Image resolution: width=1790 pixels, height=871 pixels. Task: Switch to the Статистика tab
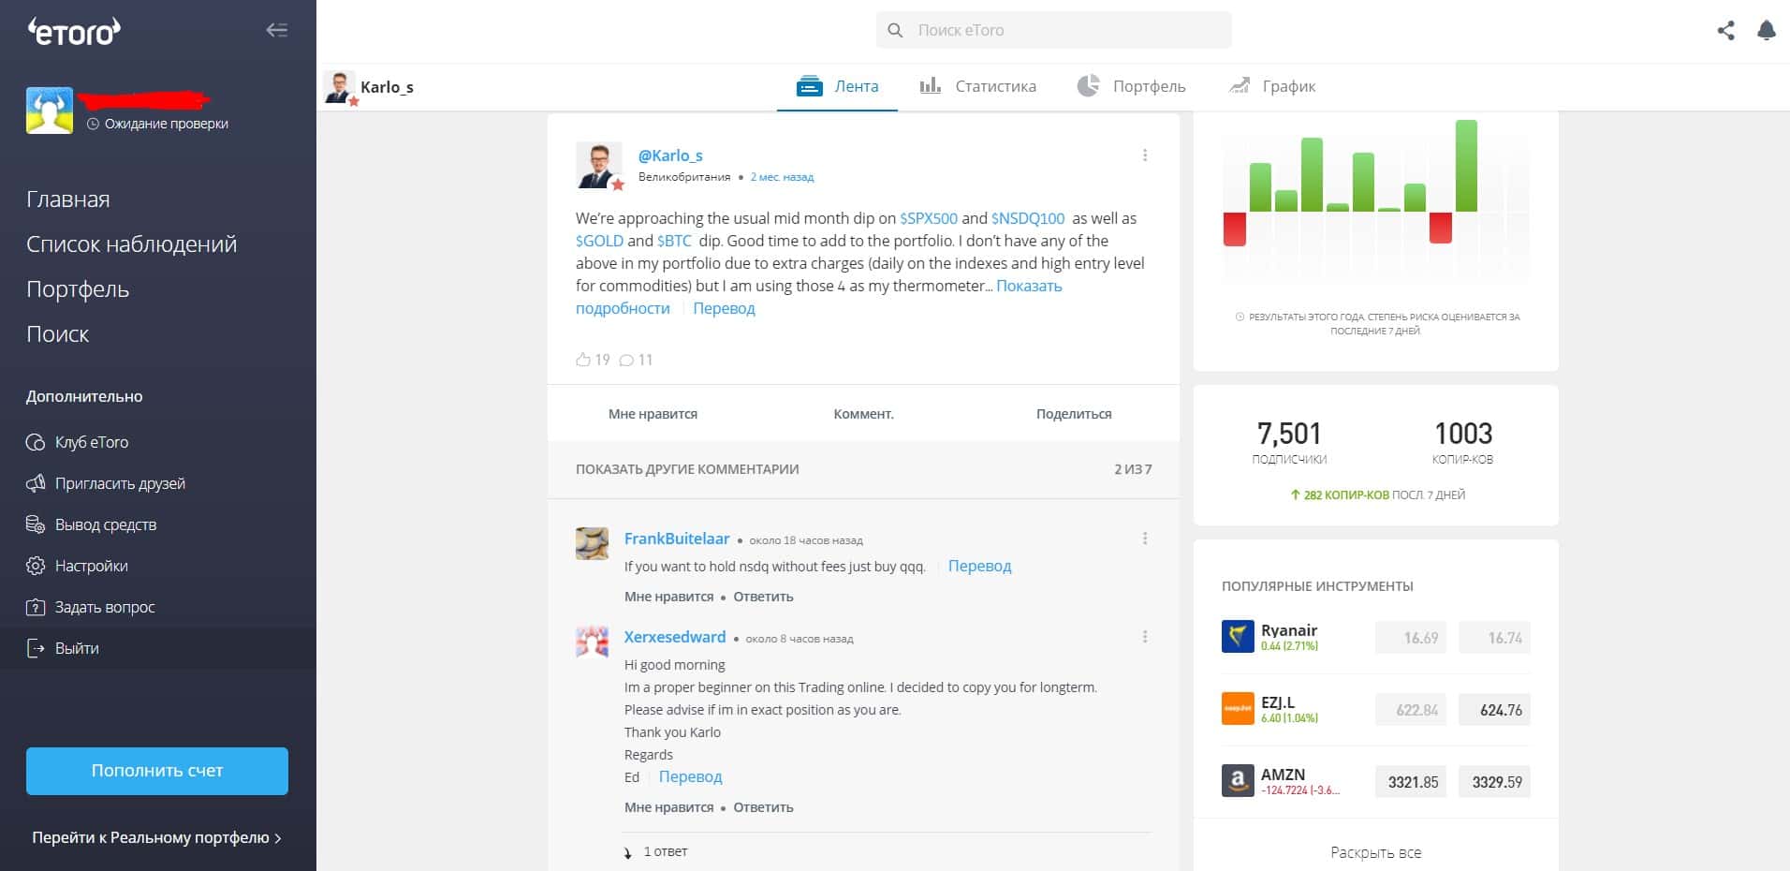click(x=977, y=86)
